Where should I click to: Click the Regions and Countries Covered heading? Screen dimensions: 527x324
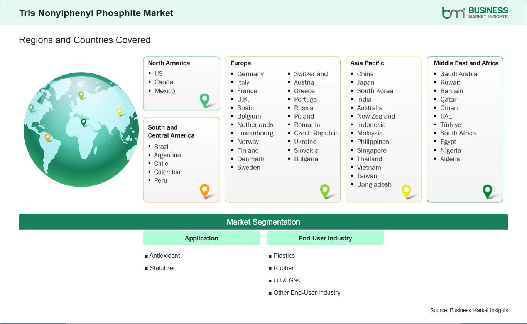click(85, 40)
